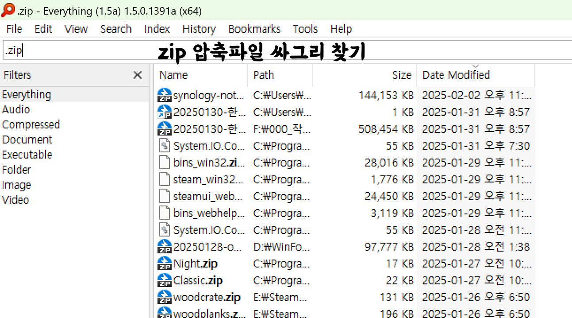The width and height of the screenshot is (572, 318).
Task: Click the E:₩Steam… path of woodcrate.zip
Action: click(x=280, y=297)
